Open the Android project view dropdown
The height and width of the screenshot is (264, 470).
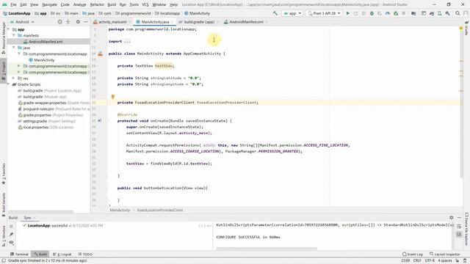tap(22, 22)
